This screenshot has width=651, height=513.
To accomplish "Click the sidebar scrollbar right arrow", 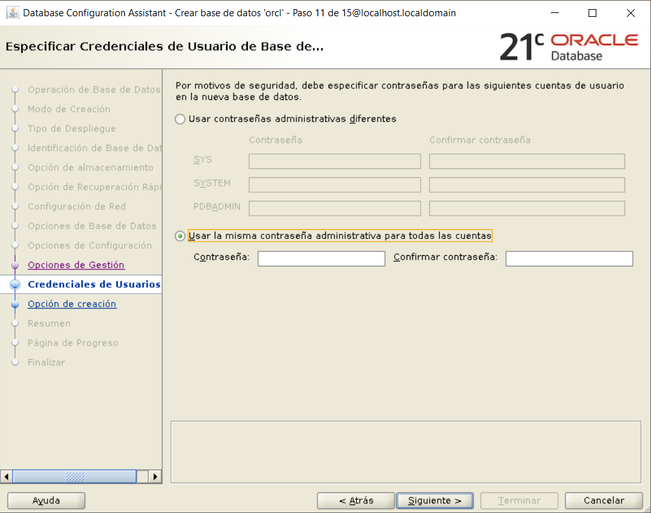I will (x=155, y=477).
